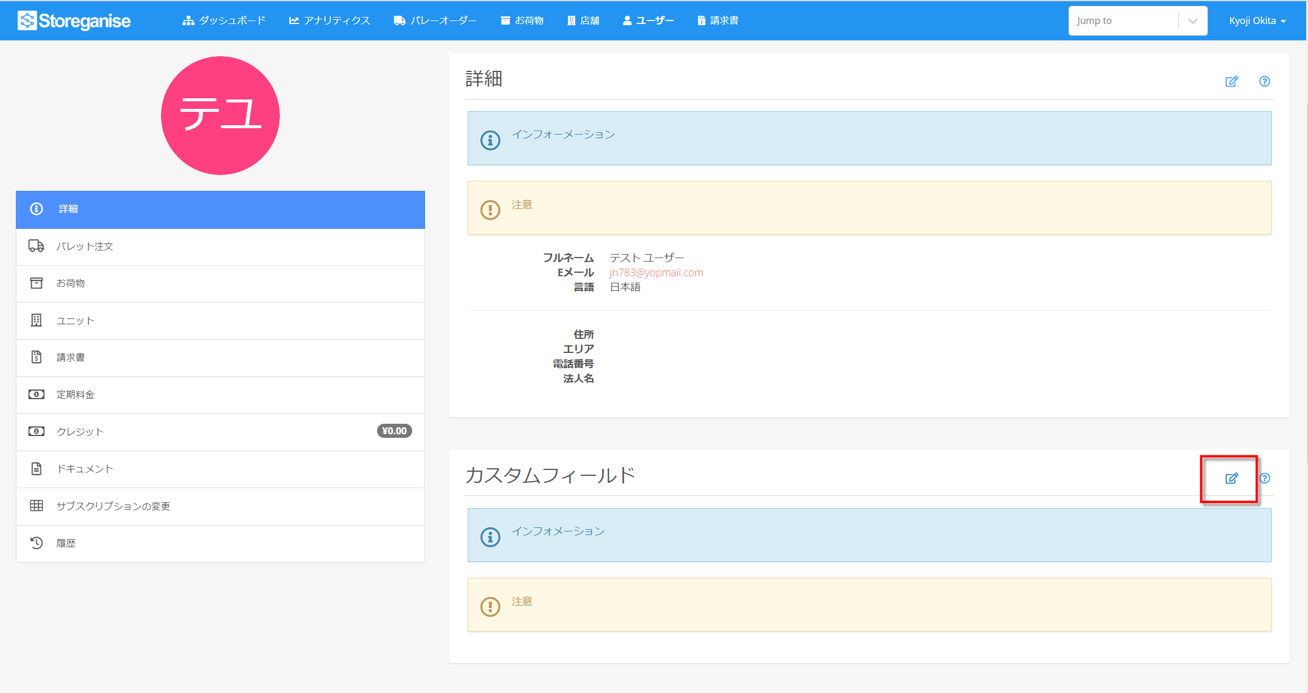Open help icon in カスタムフィールド header

click(x=1265, y=478)
